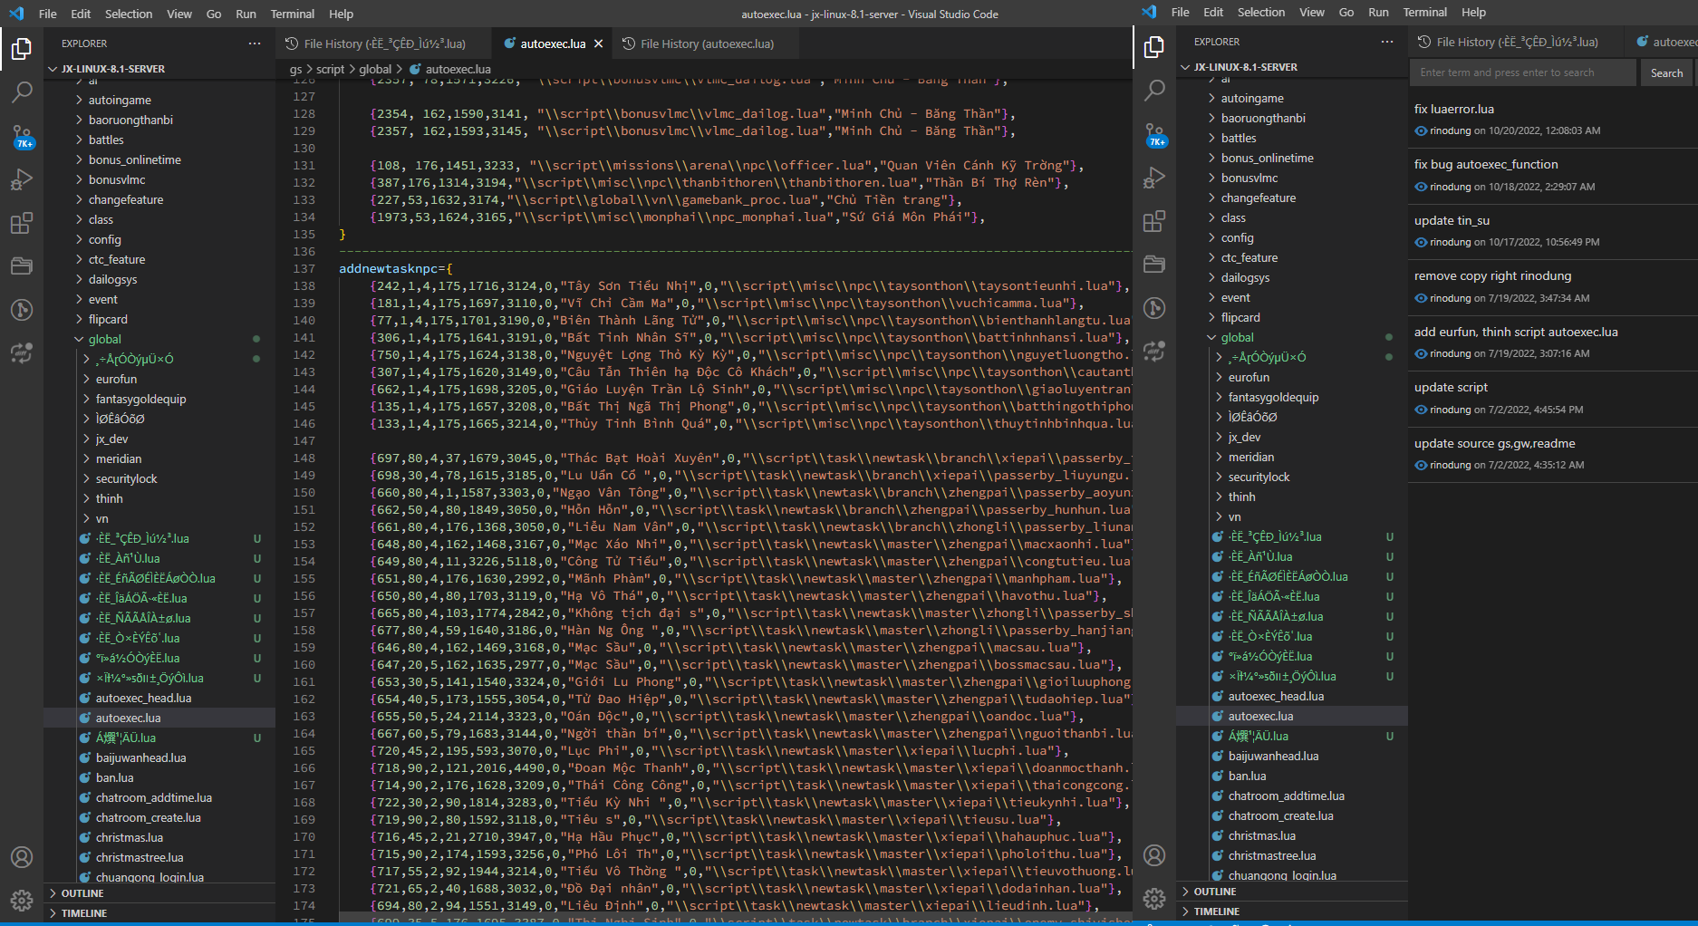
Task: Open Search view in right window activity bar
Action: click(1154, 90)
